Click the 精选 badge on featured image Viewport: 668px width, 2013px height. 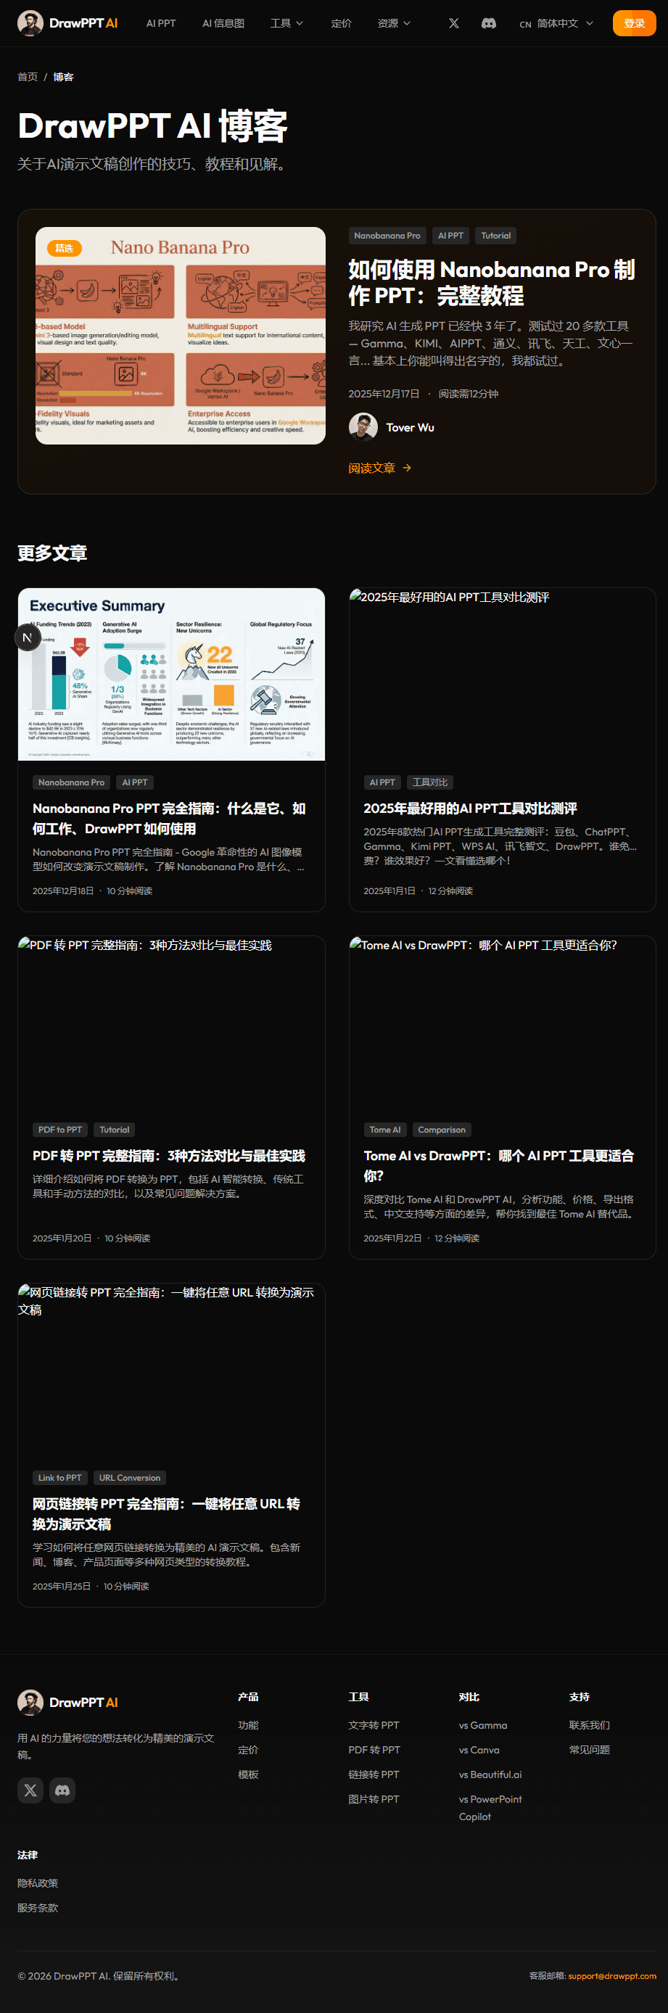64,248
